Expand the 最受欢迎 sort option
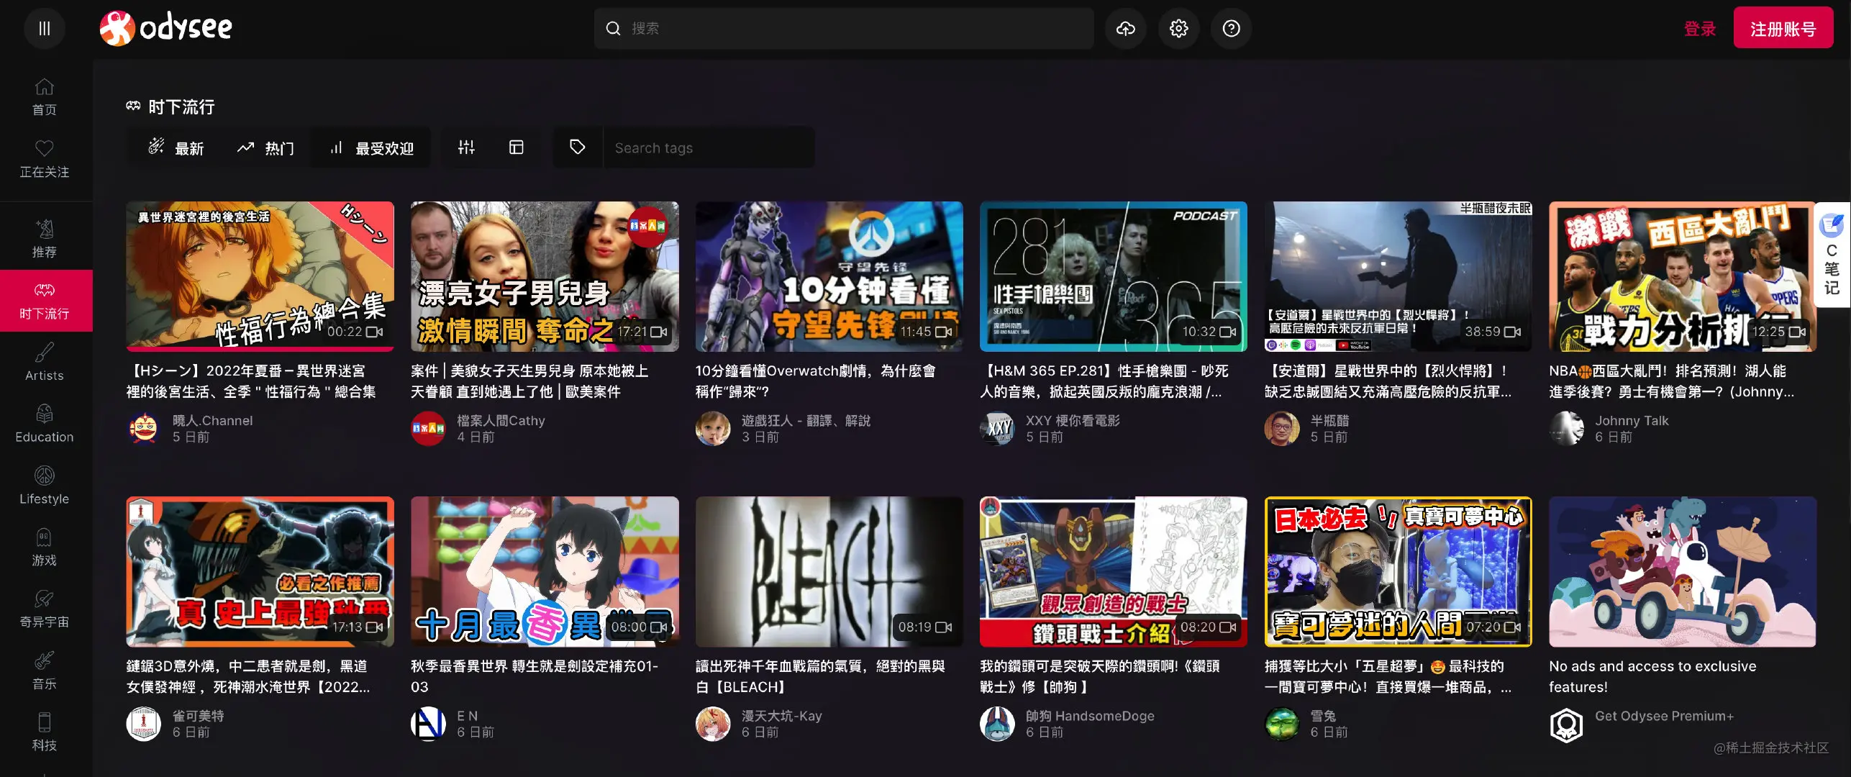Viewport: 1851px width, 777px height. pyautogui.click(x=371, y=148)
